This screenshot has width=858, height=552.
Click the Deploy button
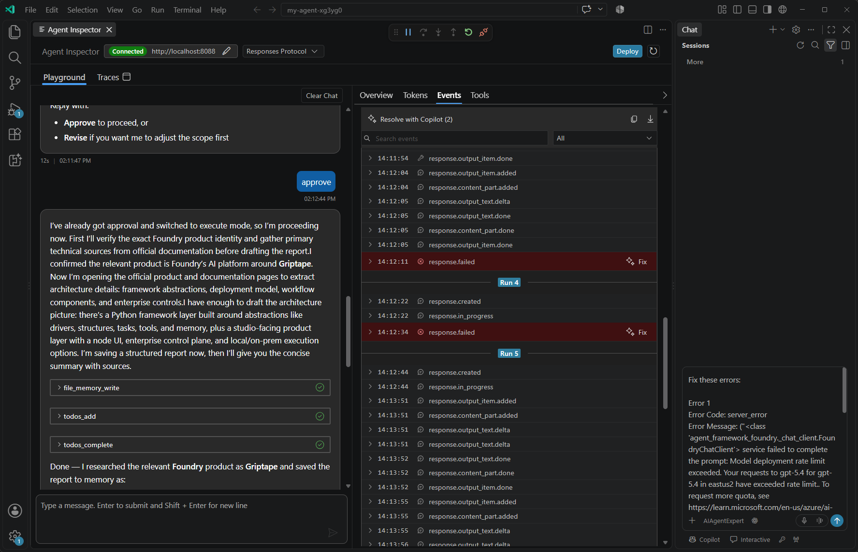coord(627,51)
